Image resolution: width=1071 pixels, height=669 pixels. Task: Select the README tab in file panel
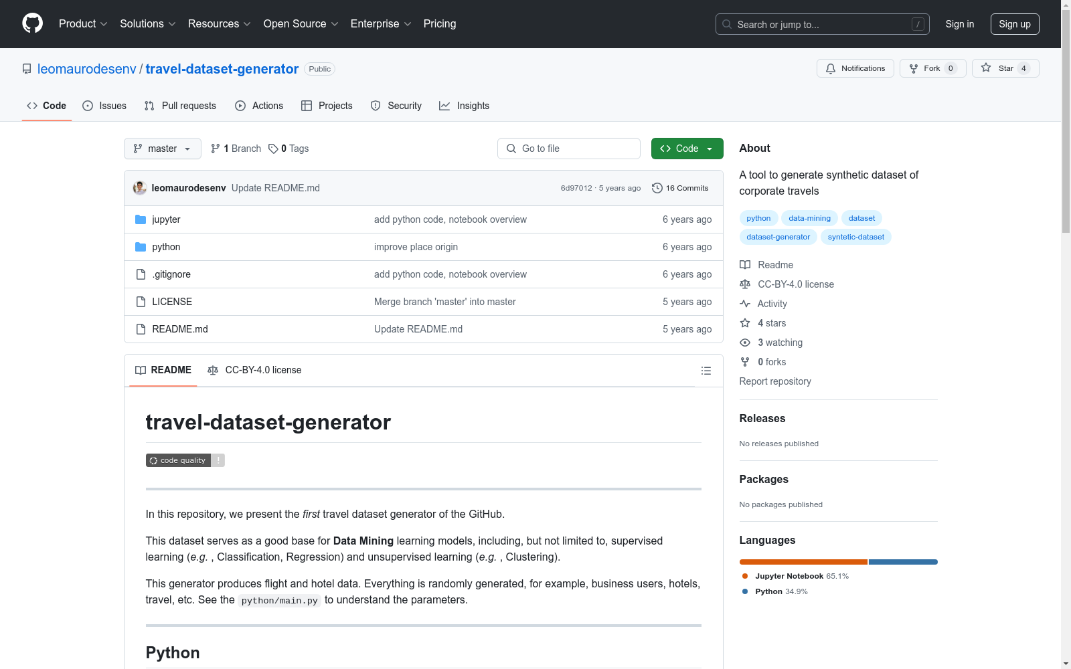point(163,370)
